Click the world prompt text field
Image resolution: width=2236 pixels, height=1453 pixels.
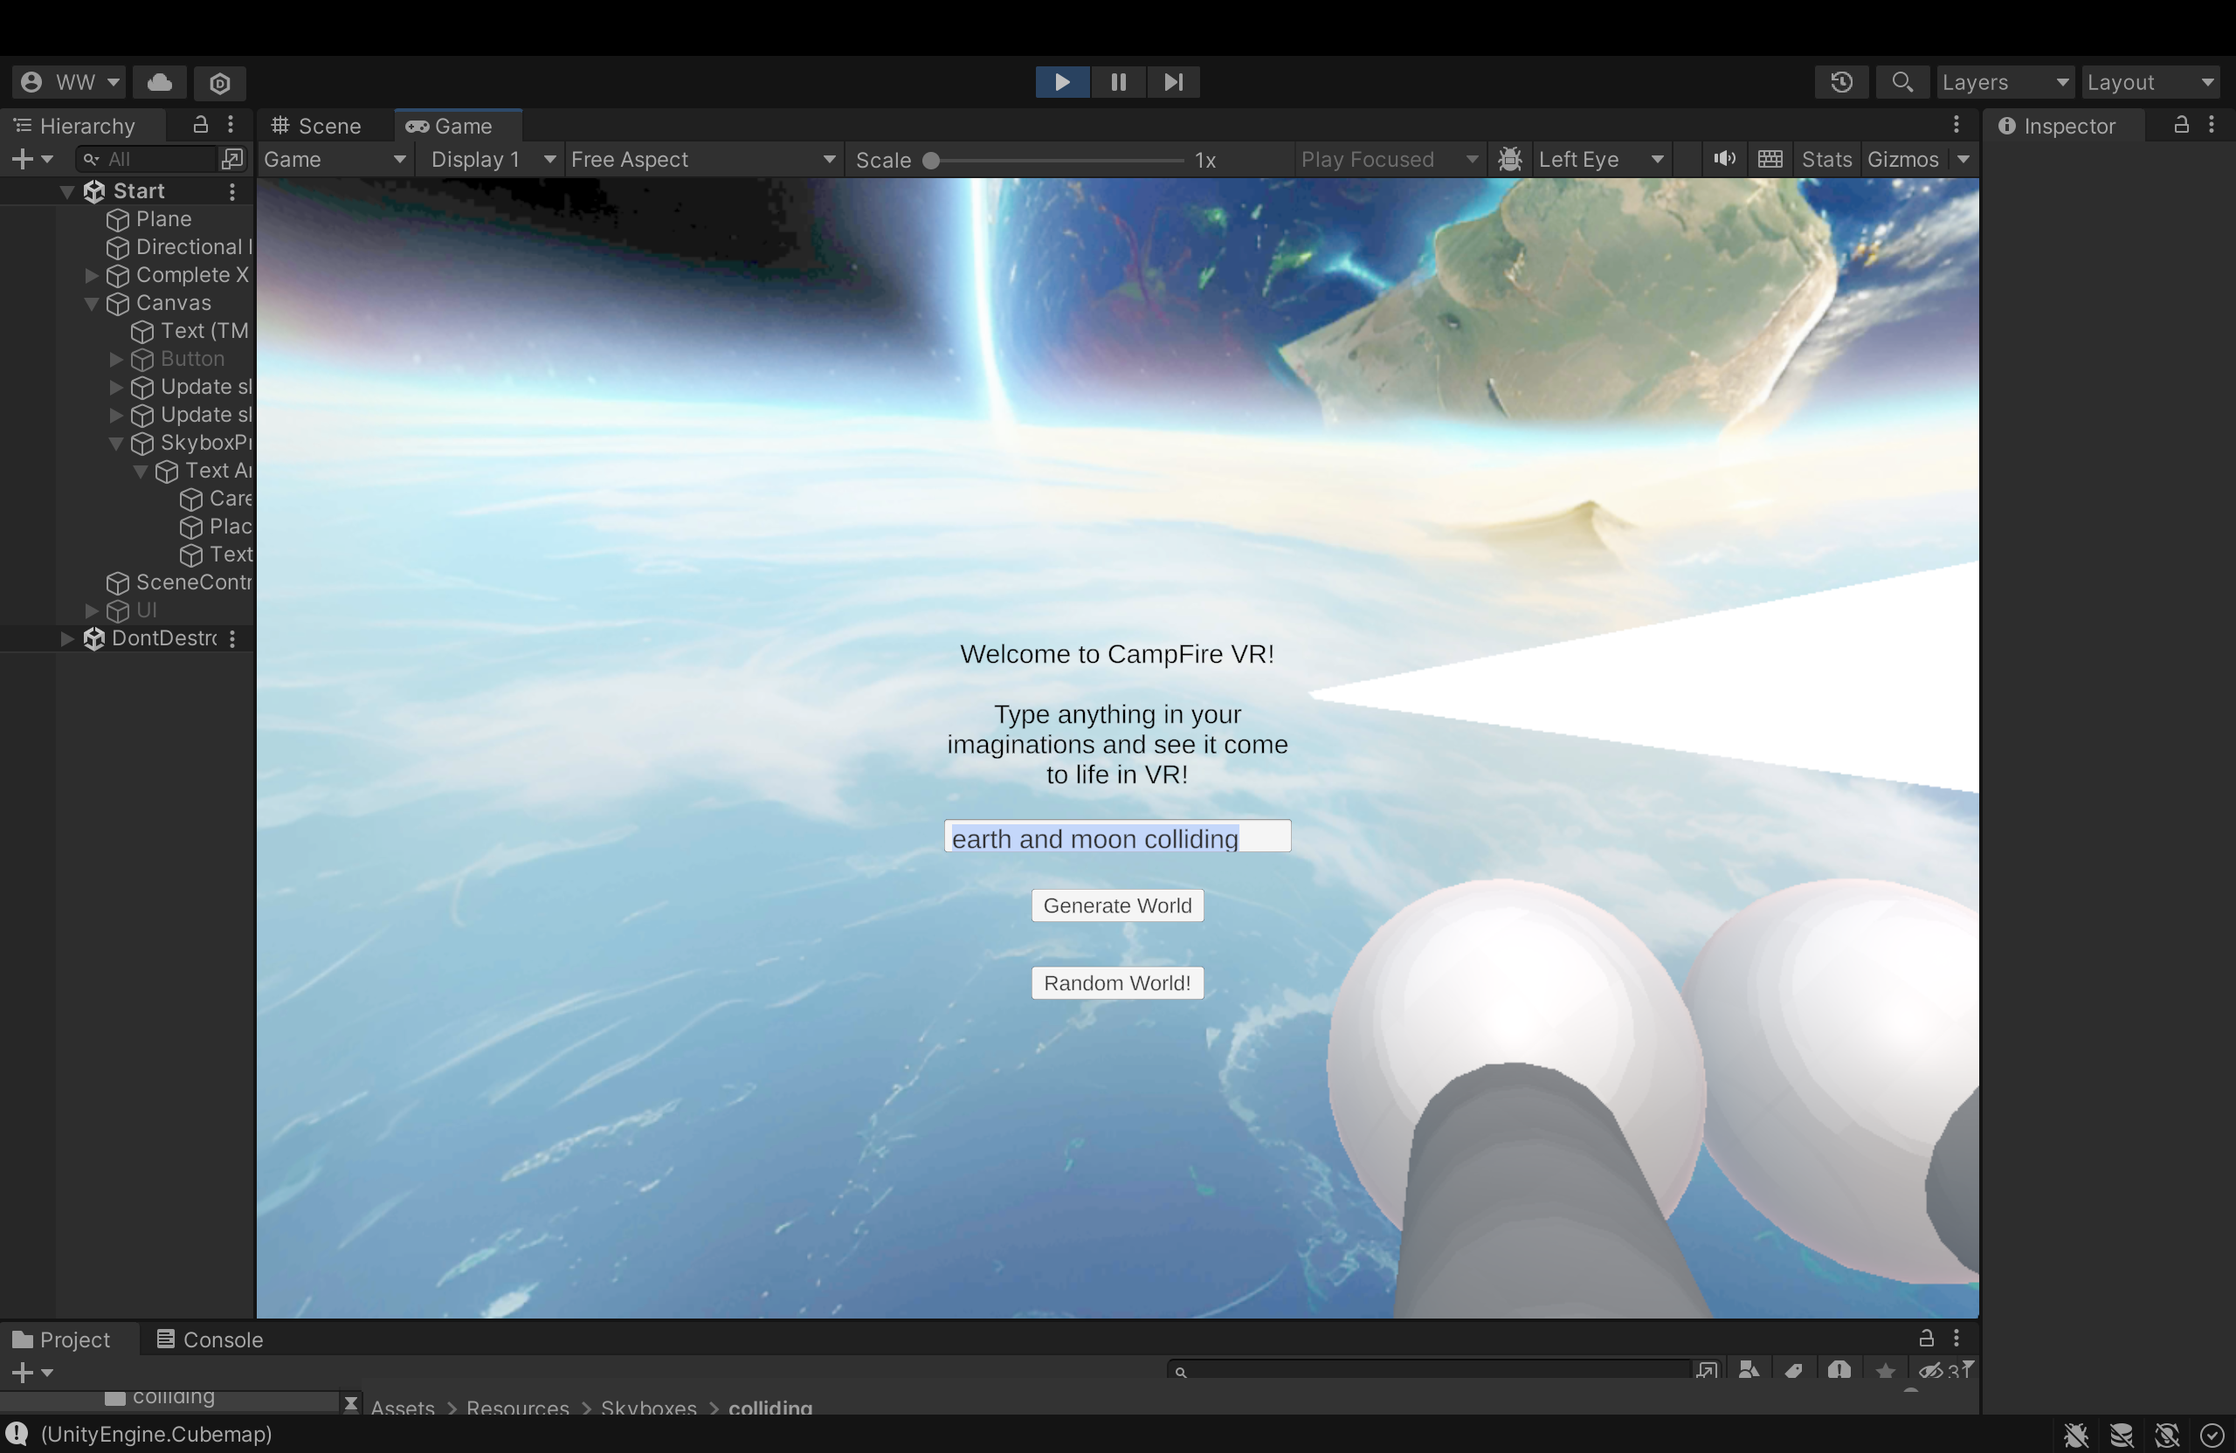pos(1116,837)
